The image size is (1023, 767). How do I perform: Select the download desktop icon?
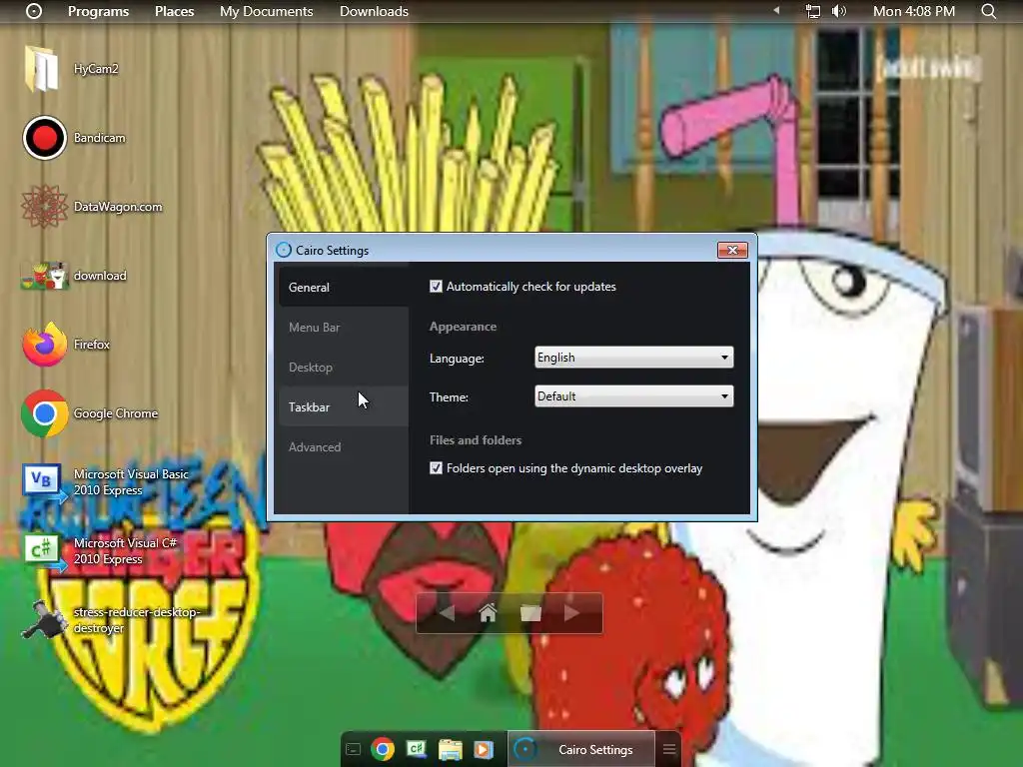44,276
